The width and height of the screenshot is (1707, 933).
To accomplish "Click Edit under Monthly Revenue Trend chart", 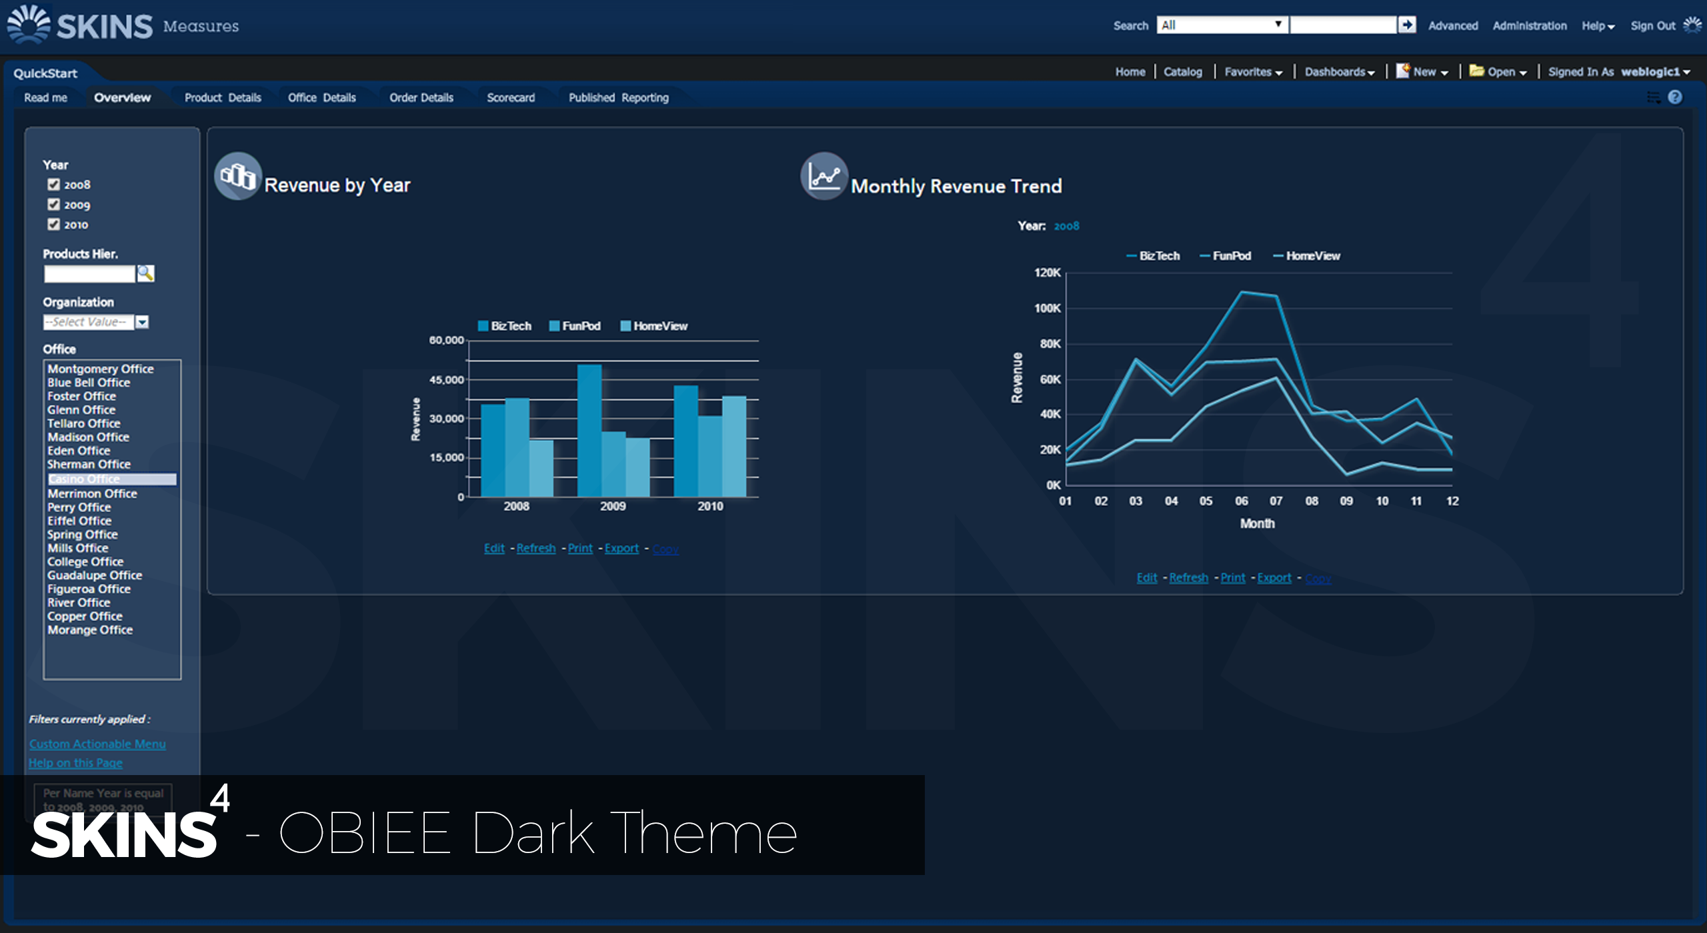I will 1147,578.
